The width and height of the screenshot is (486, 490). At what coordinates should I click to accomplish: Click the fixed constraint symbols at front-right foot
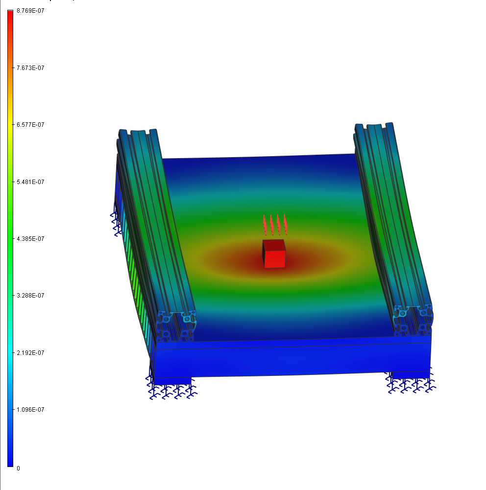click(x=411, y=382)
